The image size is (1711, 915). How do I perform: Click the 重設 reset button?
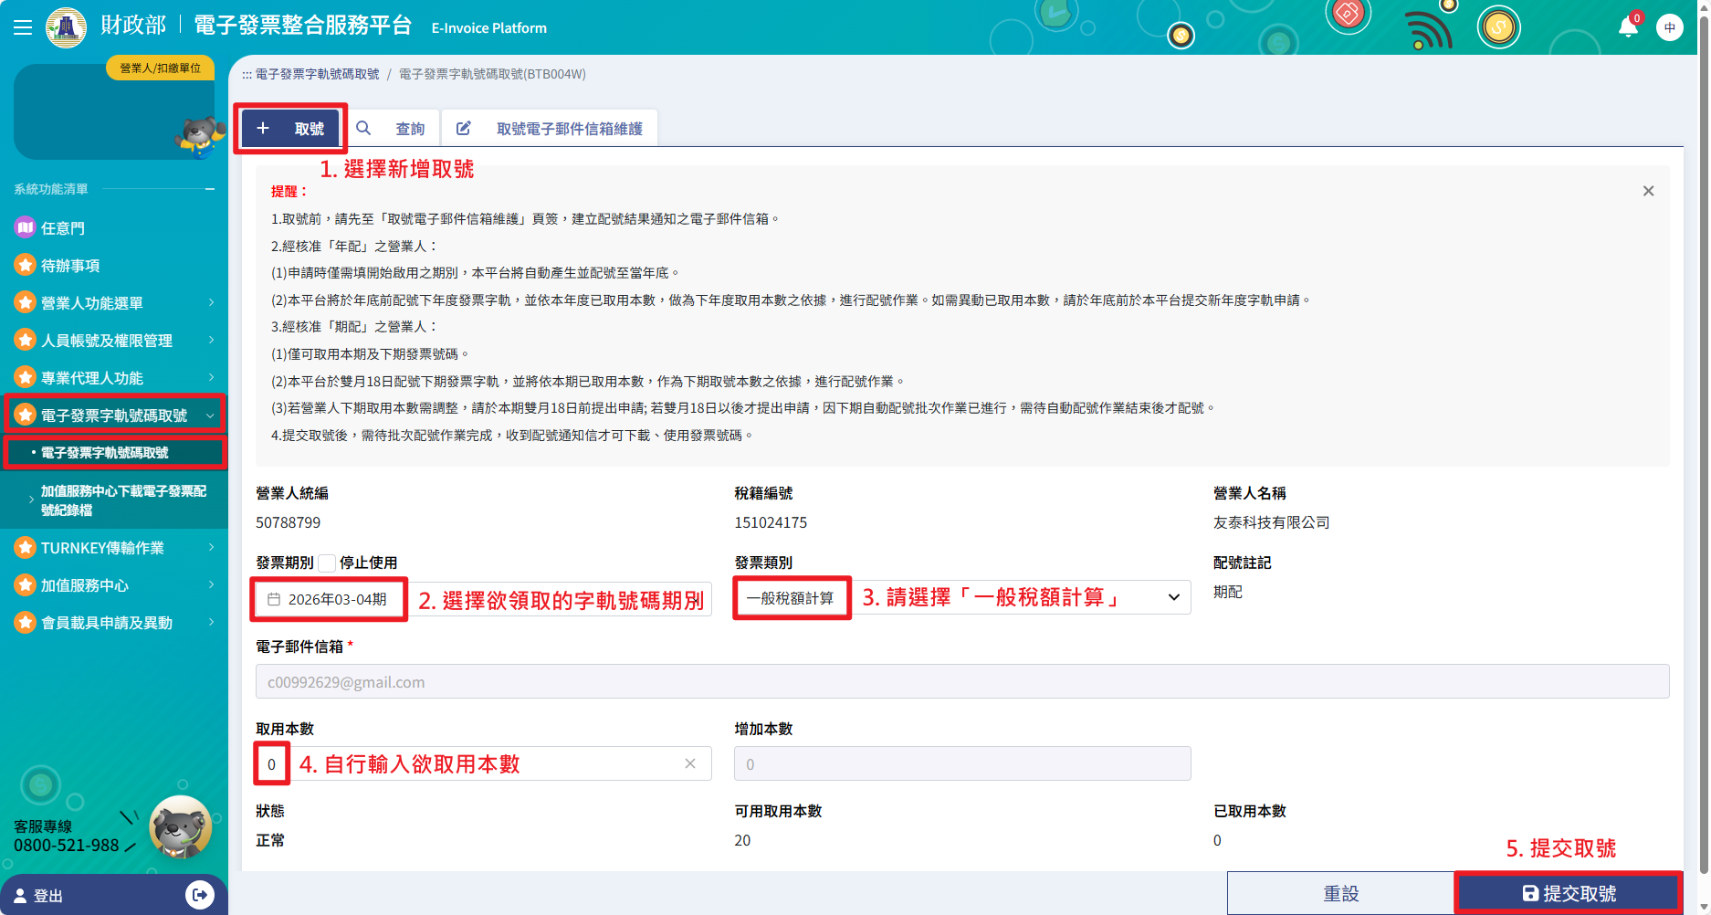click(1340, 893)
